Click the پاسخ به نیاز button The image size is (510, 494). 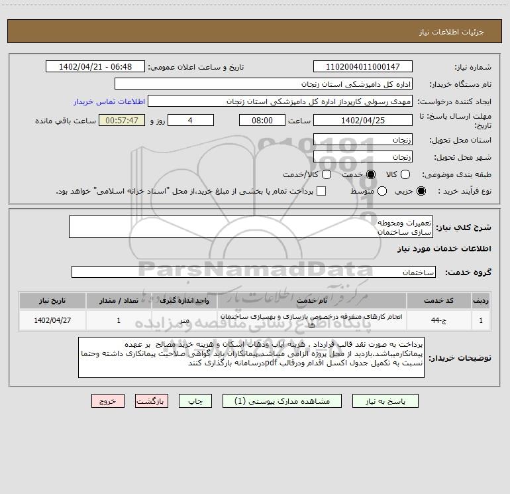coord(385,401)
